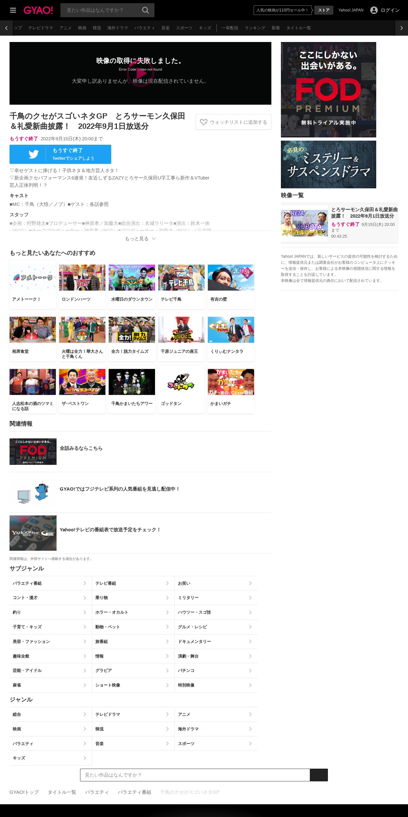Image resolution: width=408 pixels, height=817 pixels.
Task: Open 海外ドラマ genre row
Action: coord(216,729)
